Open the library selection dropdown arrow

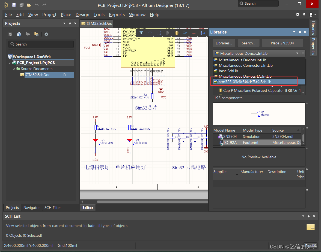(297, 53)
